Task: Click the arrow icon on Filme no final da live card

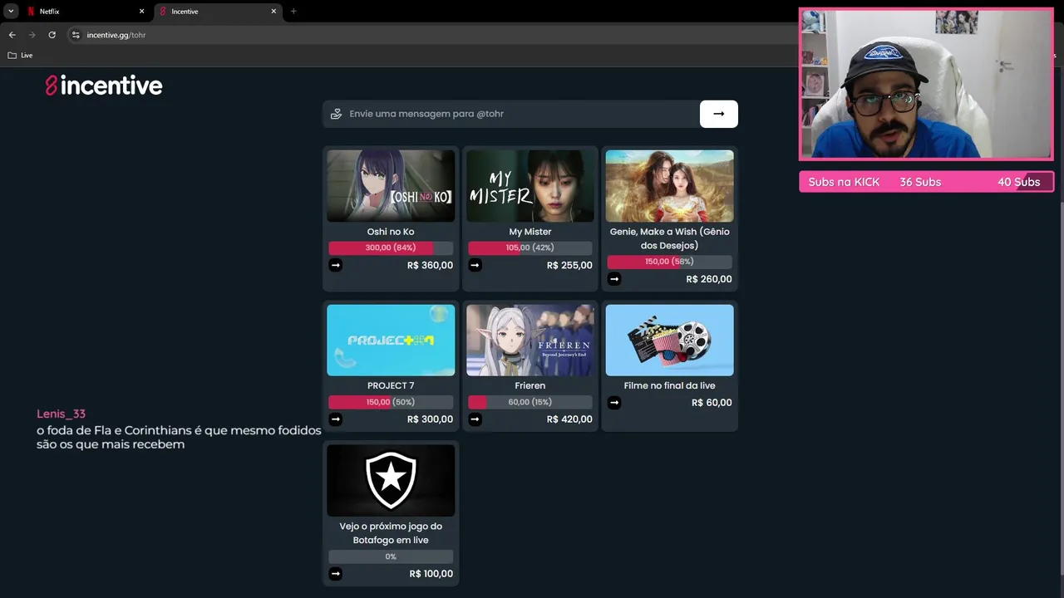Action: [614, 403]
